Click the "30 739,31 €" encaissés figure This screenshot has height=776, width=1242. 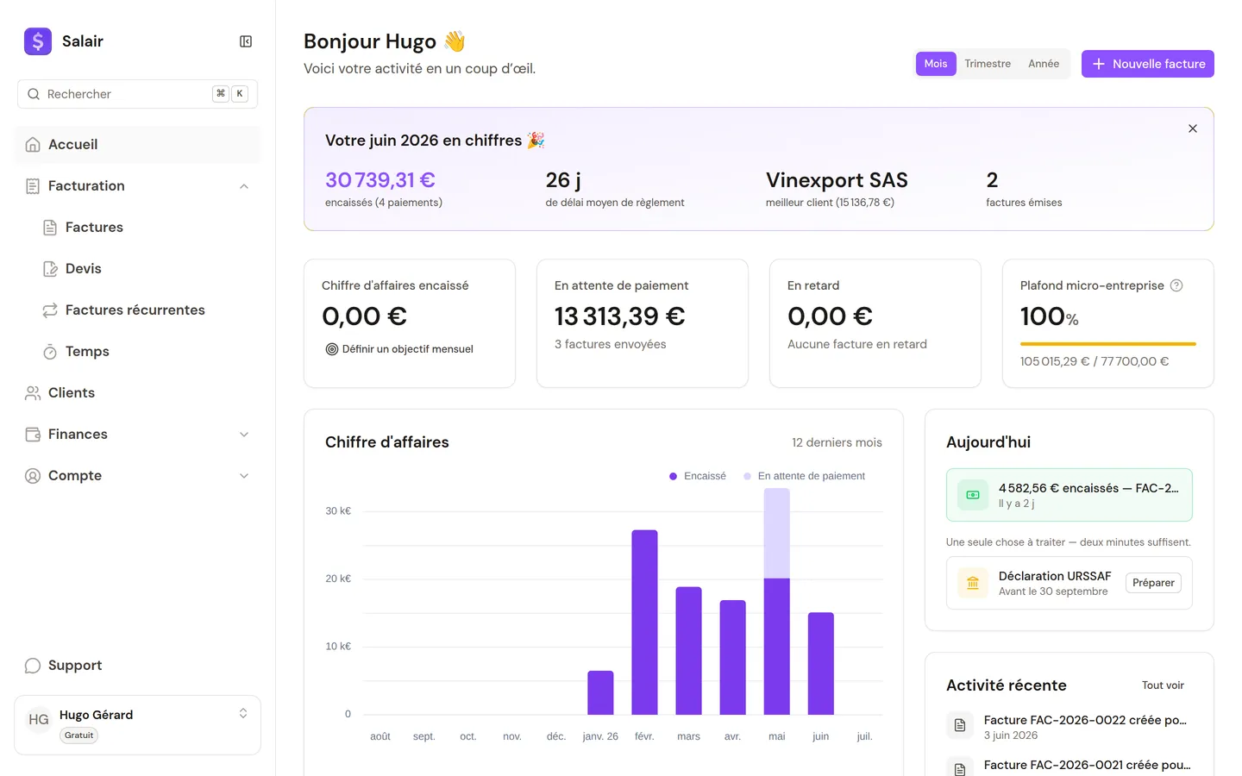380,180
